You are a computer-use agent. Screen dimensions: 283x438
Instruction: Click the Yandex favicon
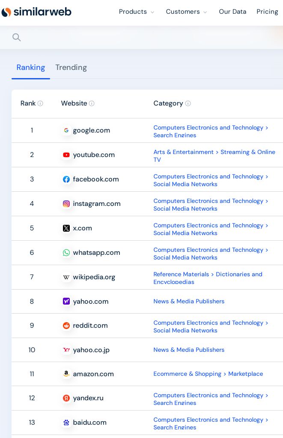(x=66, y=398)
